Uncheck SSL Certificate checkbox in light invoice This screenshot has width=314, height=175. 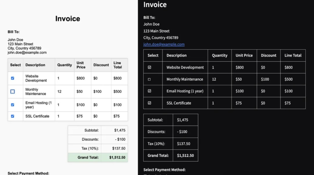tap(13, 116)
